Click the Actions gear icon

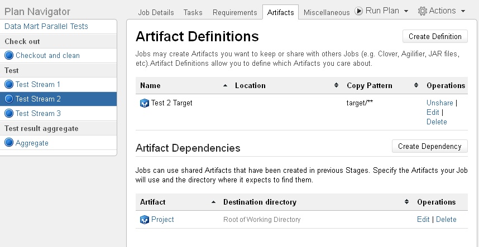(x=423, y=11)
